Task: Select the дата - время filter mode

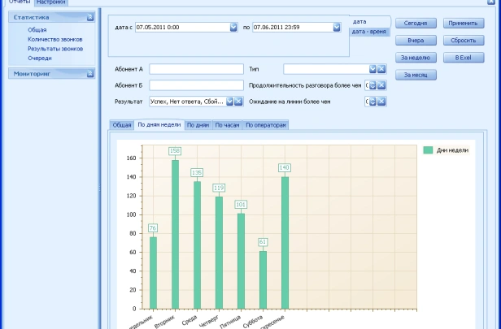Action: (x=369, y=31)
